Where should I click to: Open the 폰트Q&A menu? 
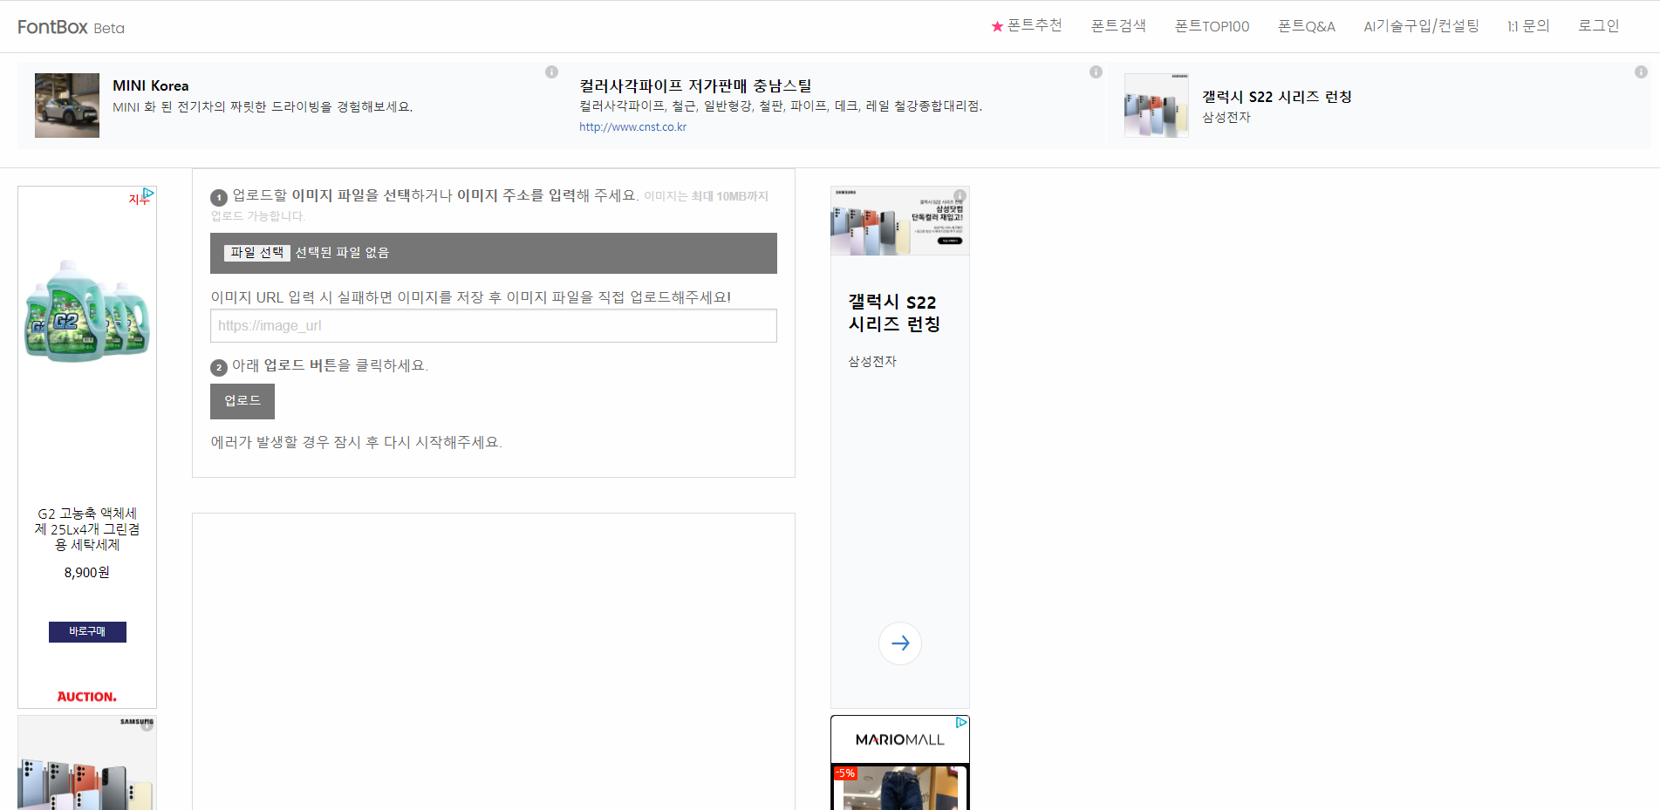[x=1306, y=26]
